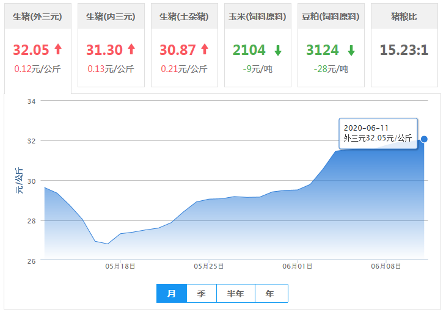Screen dimensions: 446x315
Task: Click the red up arrow beside 30.87
Action: (204, 49)
